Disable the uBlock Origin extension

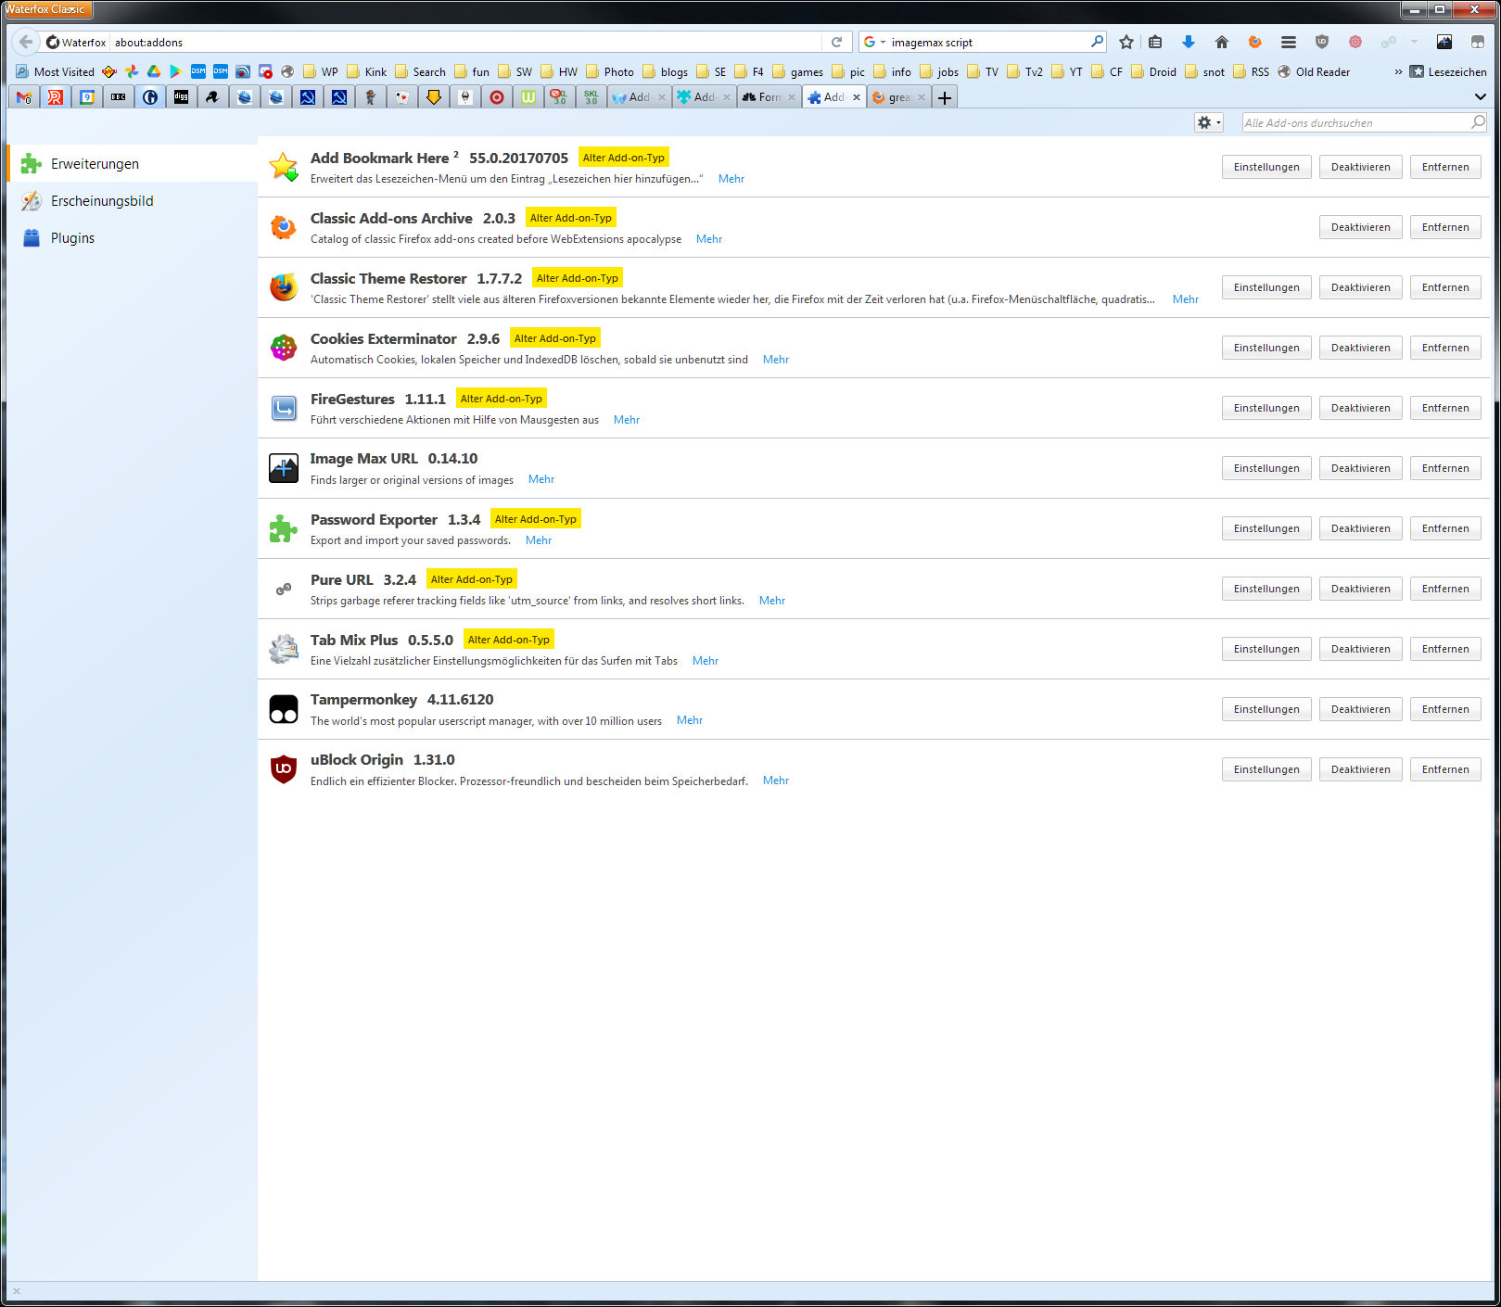click(1360, 769)
